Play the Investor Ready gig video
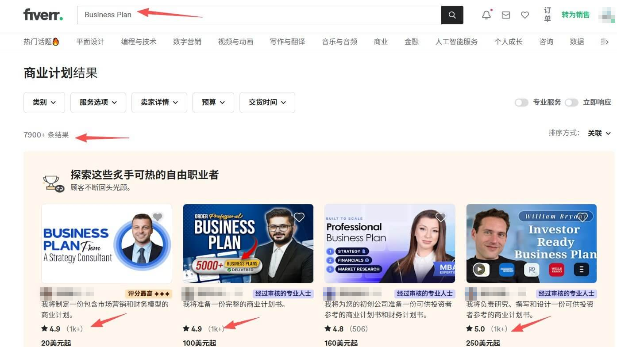Image resolution: width=617 pixels, height=347 pixels. tap(479, 269)
